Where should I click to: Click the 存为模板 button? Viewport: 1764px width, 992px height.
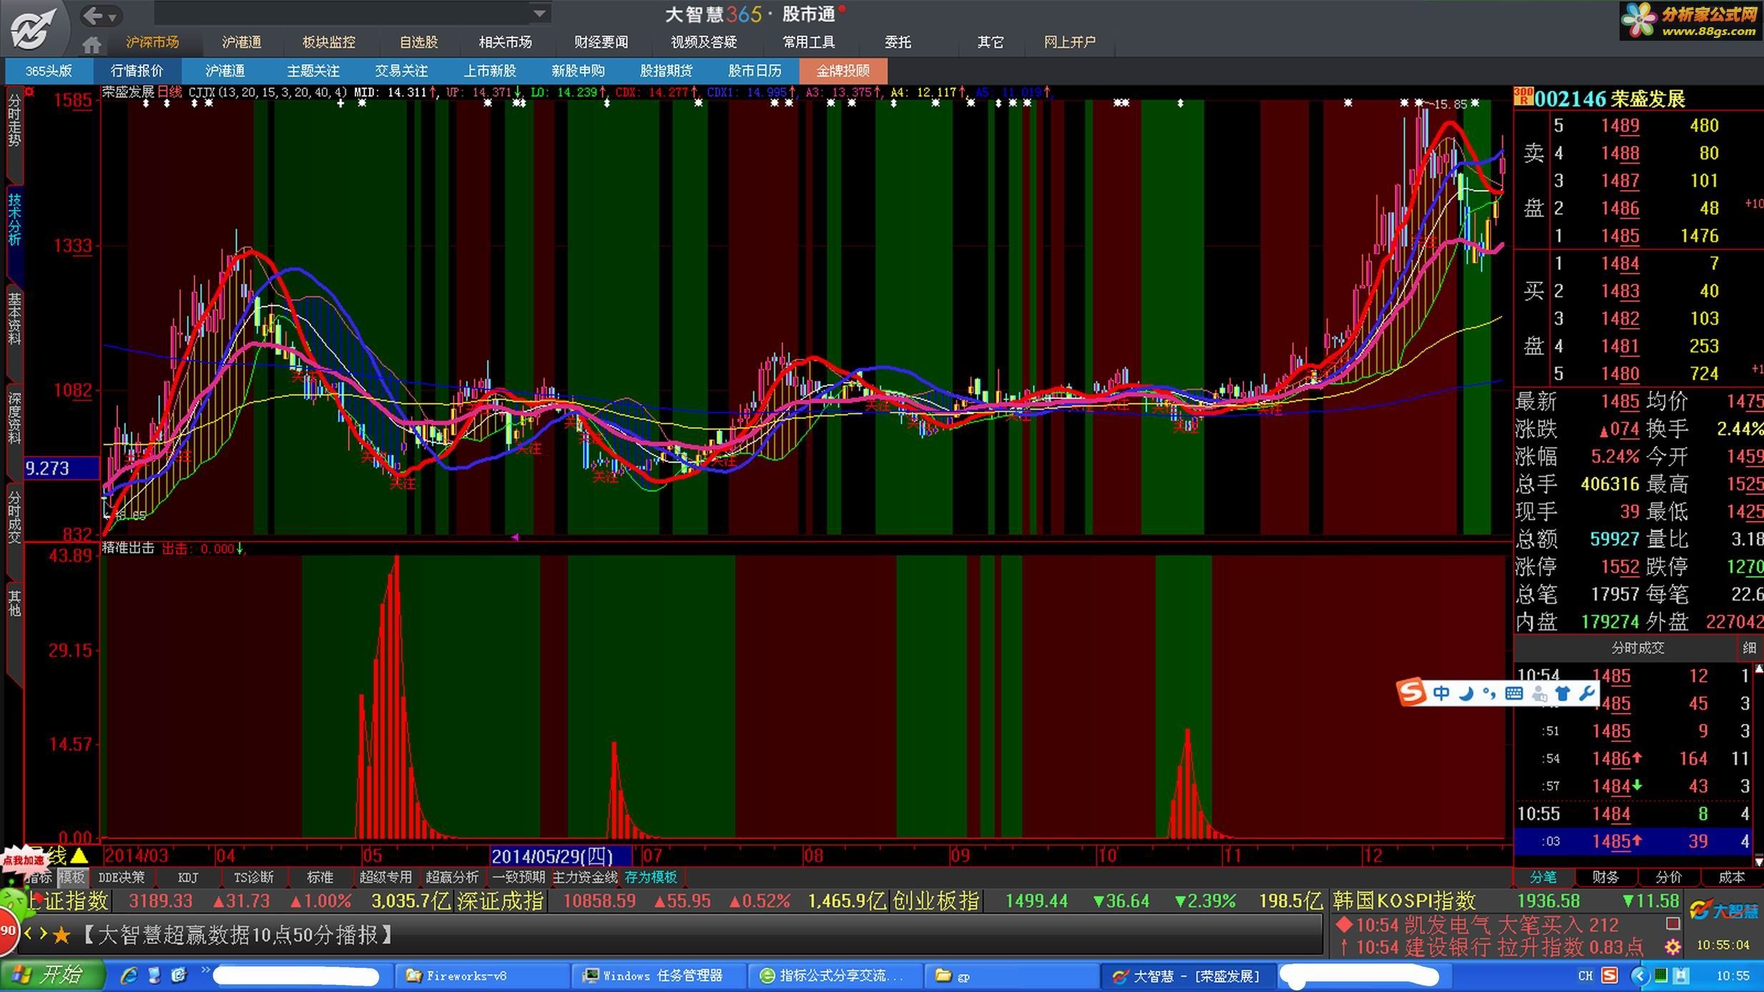tap(651, 877)
